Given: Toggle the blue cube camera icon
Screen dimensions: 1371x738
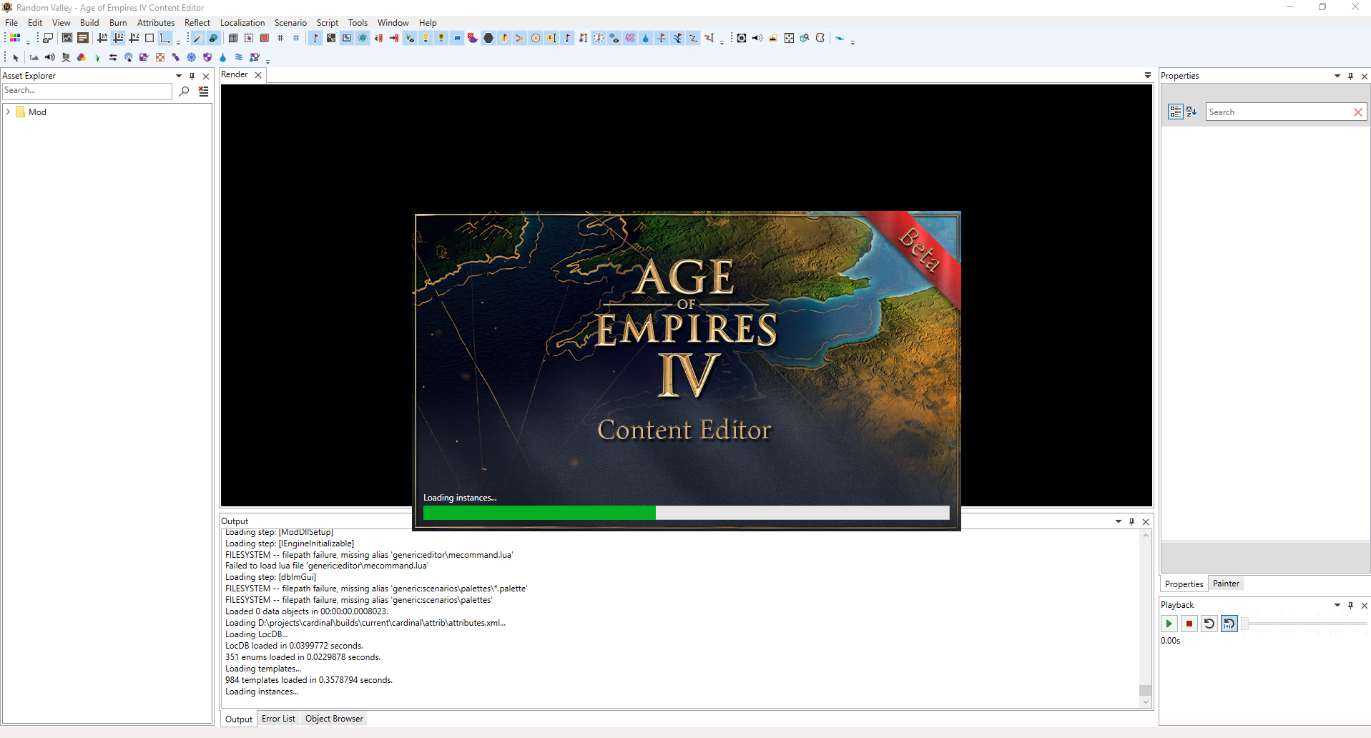Looking at the screenshot, I should pos(213,39).
